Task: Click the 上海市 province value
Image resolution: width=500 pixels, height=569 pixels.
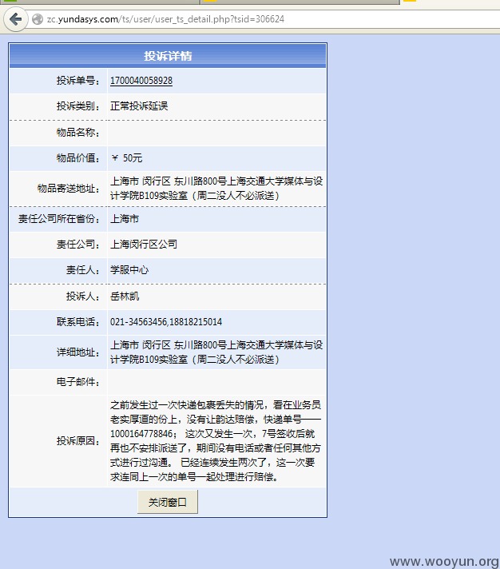Action: click(125, 219)
